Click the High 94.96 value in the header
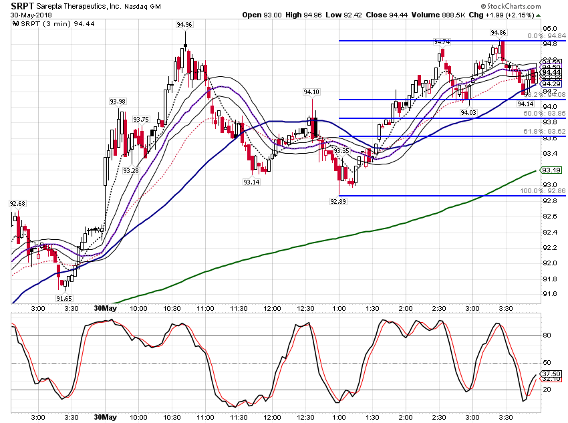 303,15
